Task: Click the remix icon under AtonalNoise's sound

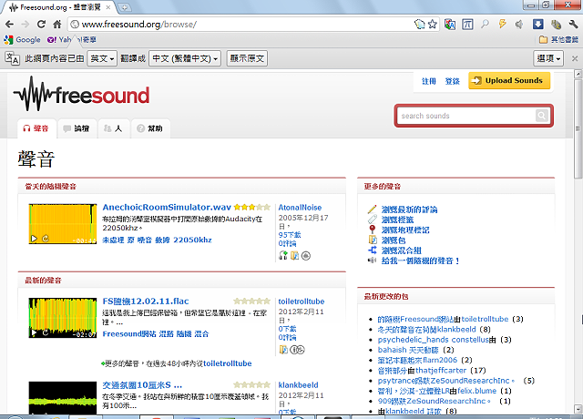Action: pos(283,255)
